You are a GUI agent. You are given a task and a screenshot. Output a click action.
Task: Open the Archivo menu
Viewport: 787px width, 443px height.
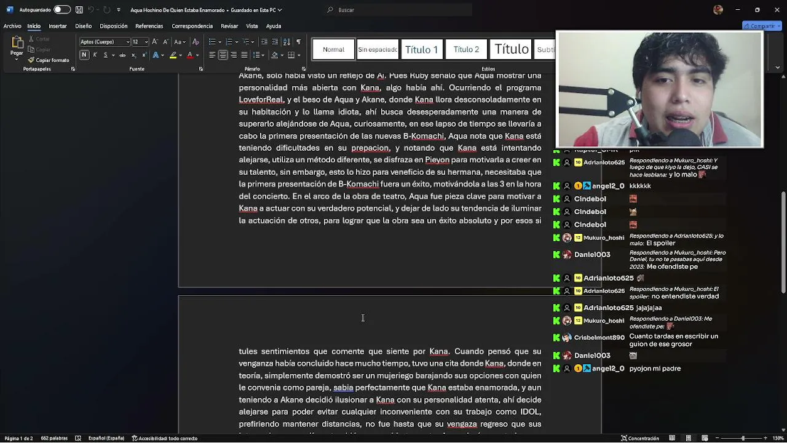coord(12,26)
